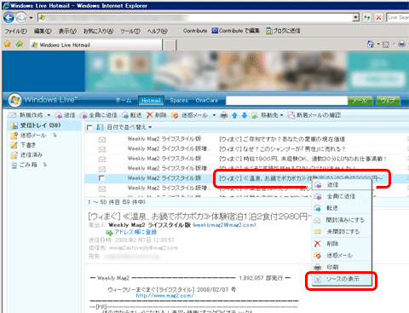The image size is (409, 313).
Task: Expand the 新規作成 dropdown arrow
Action: pos(49,115)
